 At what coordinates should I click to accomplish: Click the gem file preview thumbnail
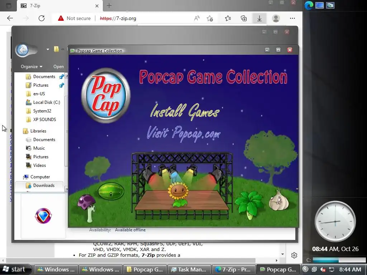pyautogui.click(x=43, y=216)
